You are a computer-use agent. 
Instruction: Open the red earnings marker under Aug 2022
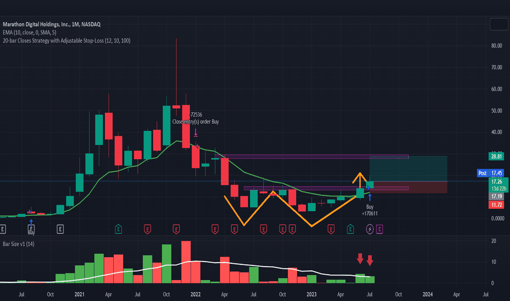pos(263,229)
